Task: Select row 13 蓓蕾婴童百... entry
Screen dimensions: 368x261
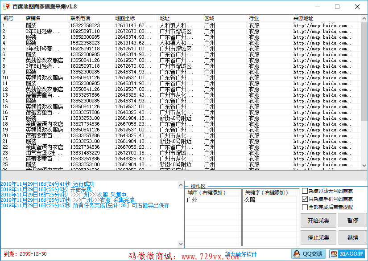Action: coord(42,95)
